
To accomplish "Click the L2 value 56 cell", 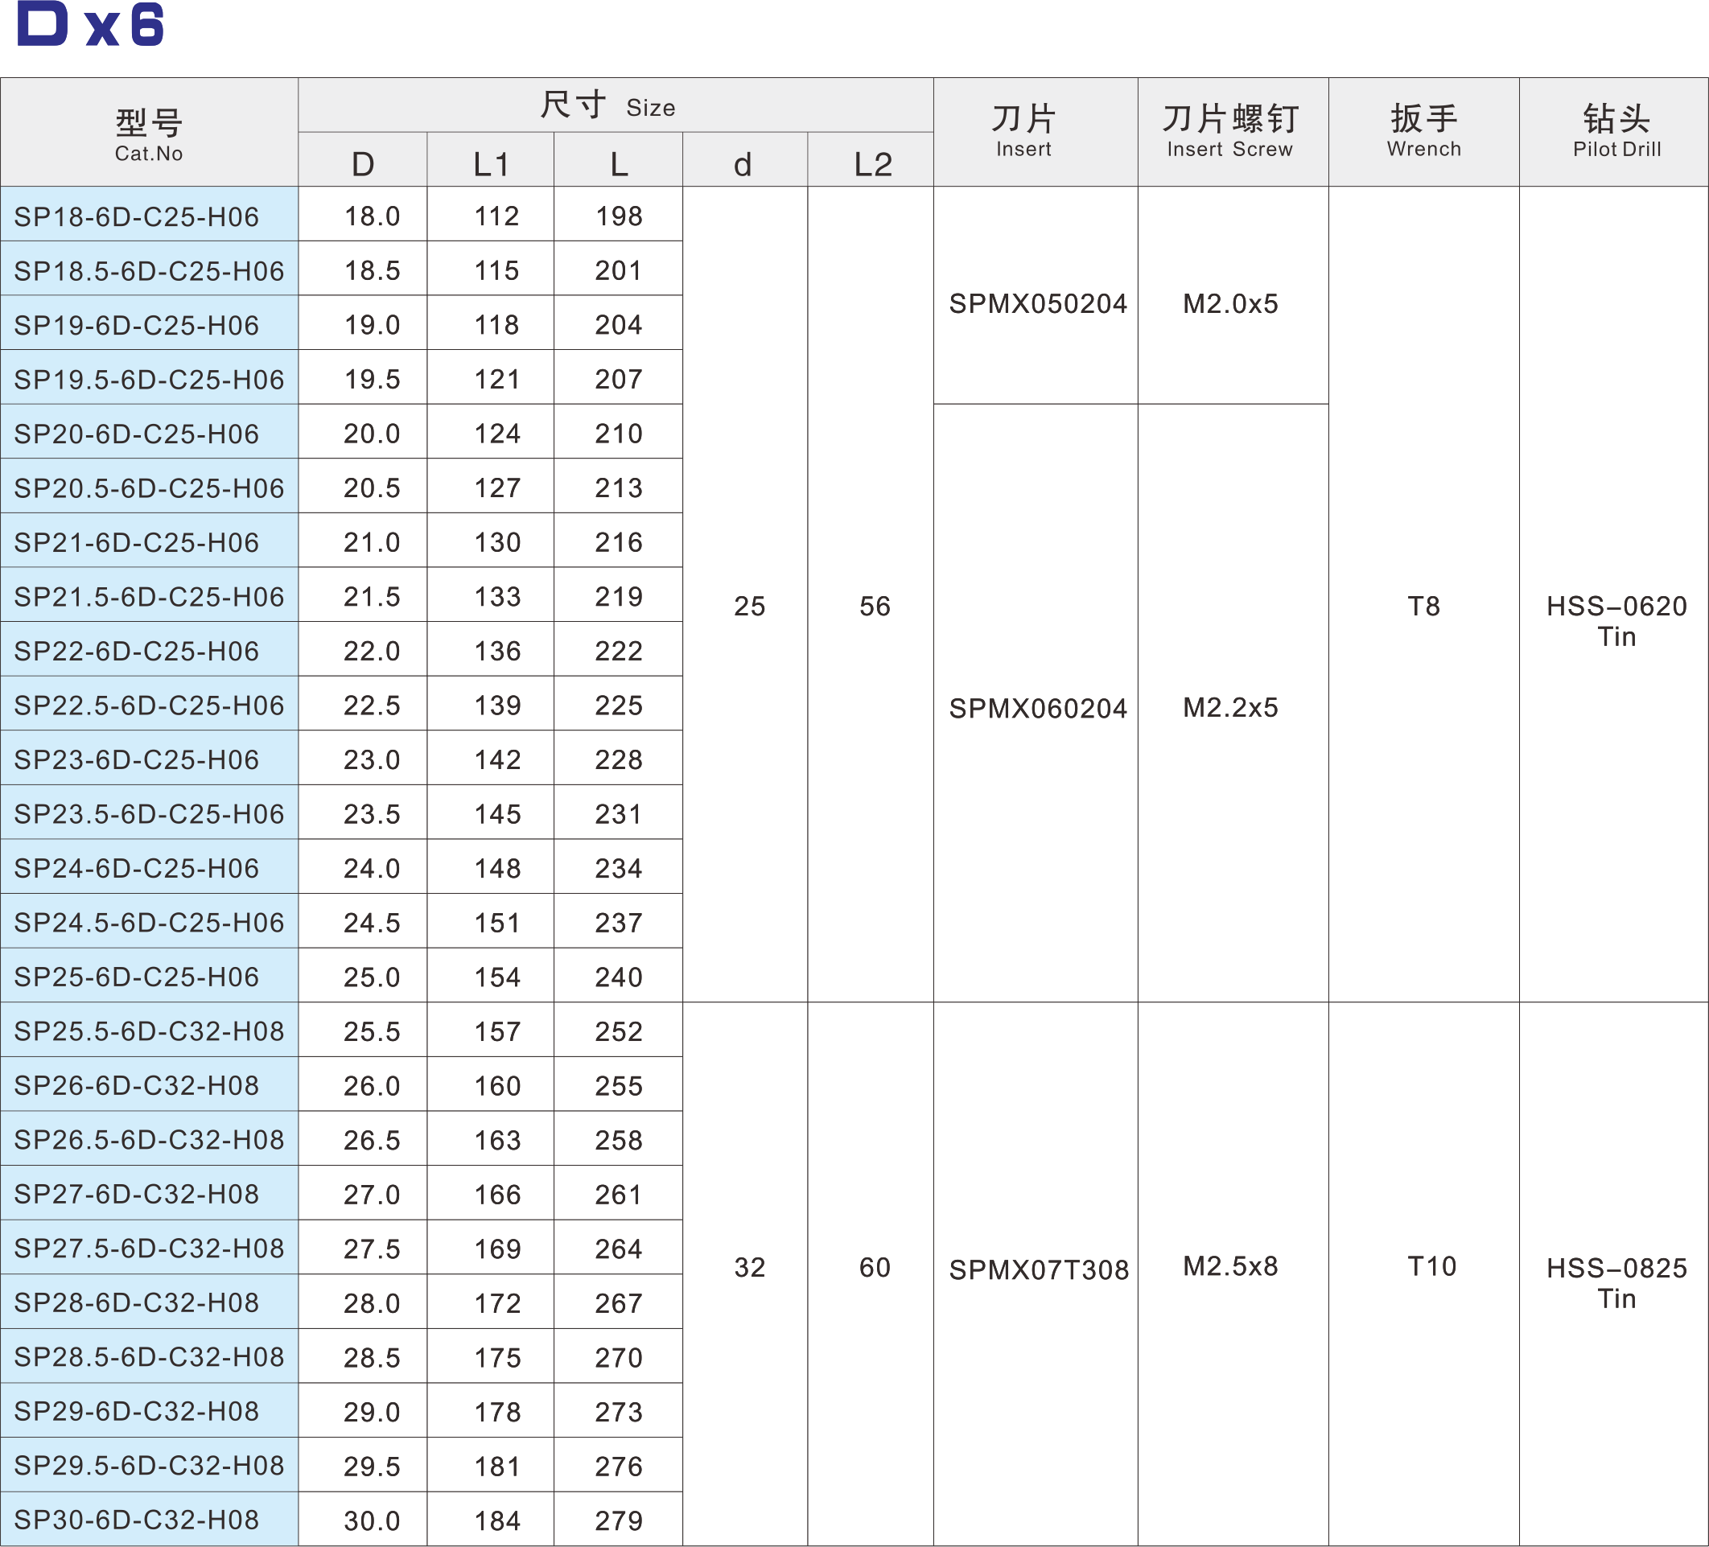I will click(871, 595).
